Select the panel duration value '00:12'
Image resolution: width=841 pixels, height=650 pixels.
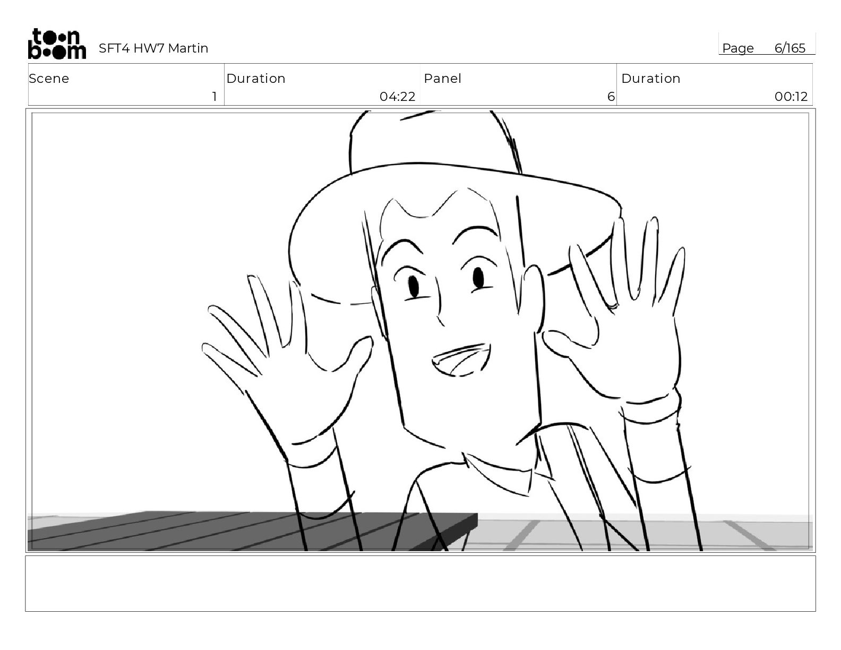point(791,97)
